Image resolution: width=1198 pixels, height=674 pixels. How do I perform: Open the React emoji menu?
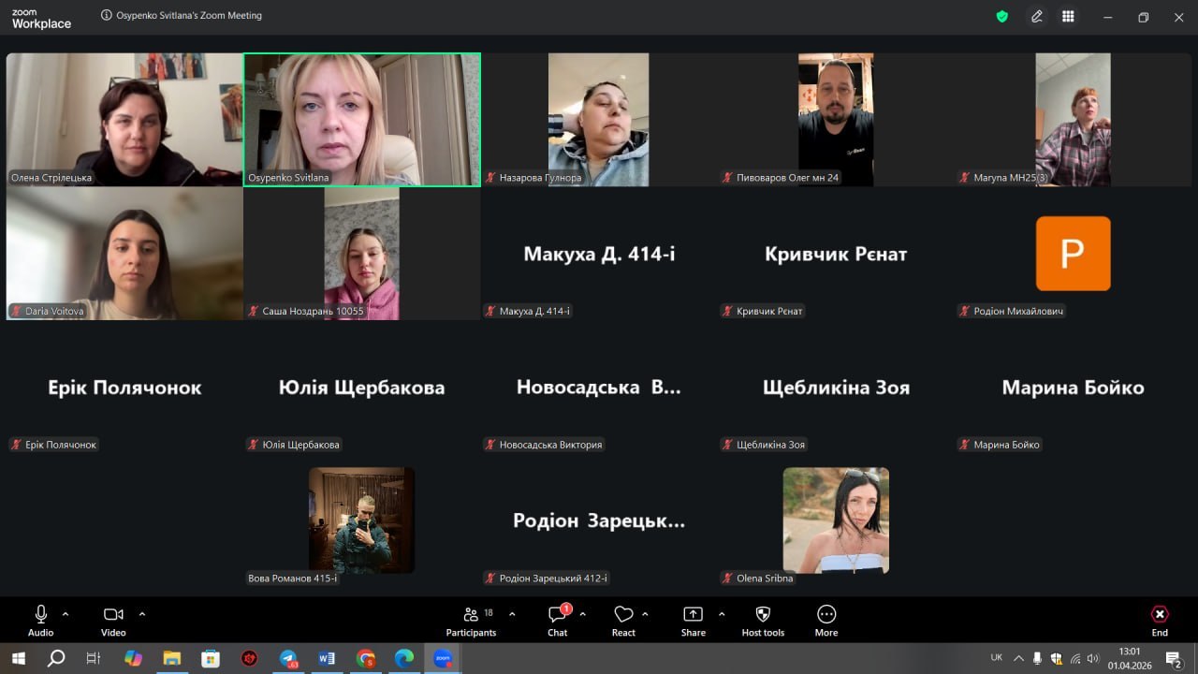623,620
